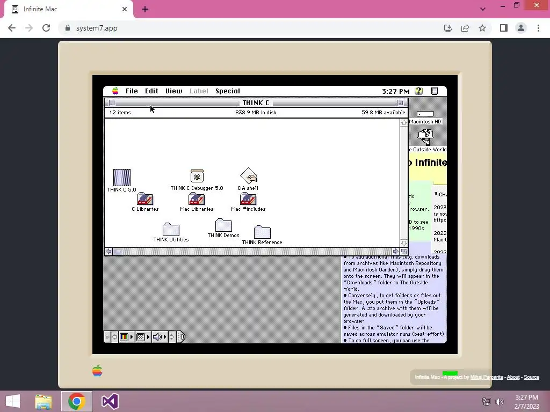Screen dimensions: 550x412
Task: Select the Macintosh HD disk icon
Action: (x=425, y=114)
